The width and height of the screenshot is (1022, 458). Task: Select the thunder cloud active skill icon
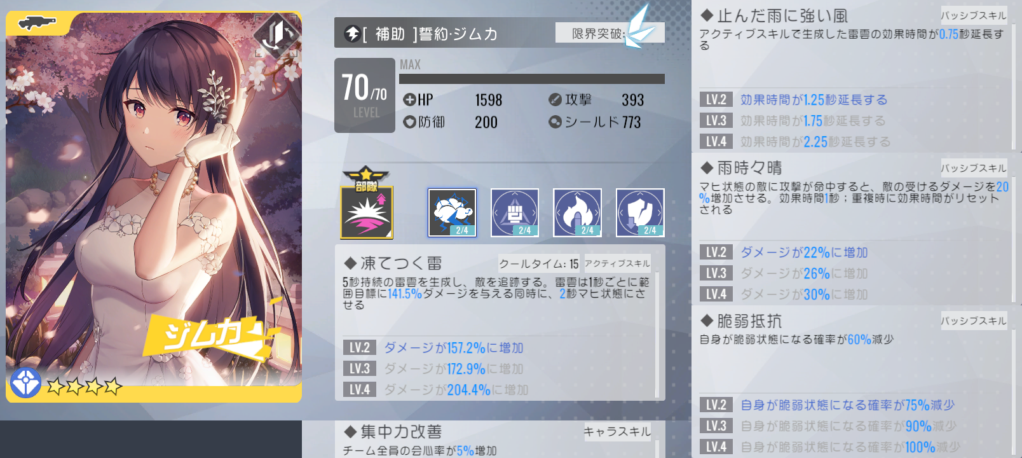452,212
